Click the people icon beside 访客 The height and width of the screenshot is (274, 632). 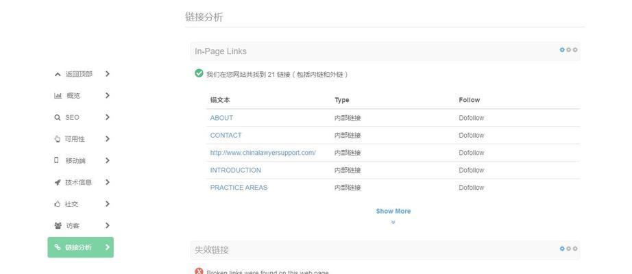click(58, 225)
